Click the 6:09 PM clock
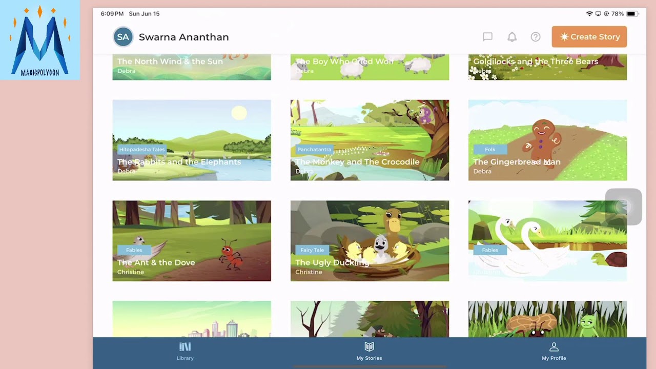656x369 pixels. [112, 14]
